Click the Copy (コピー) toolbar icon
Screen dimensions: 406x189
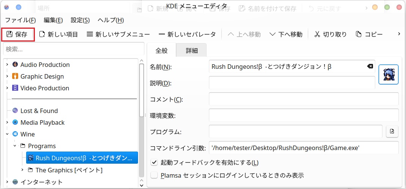point(359,34)
